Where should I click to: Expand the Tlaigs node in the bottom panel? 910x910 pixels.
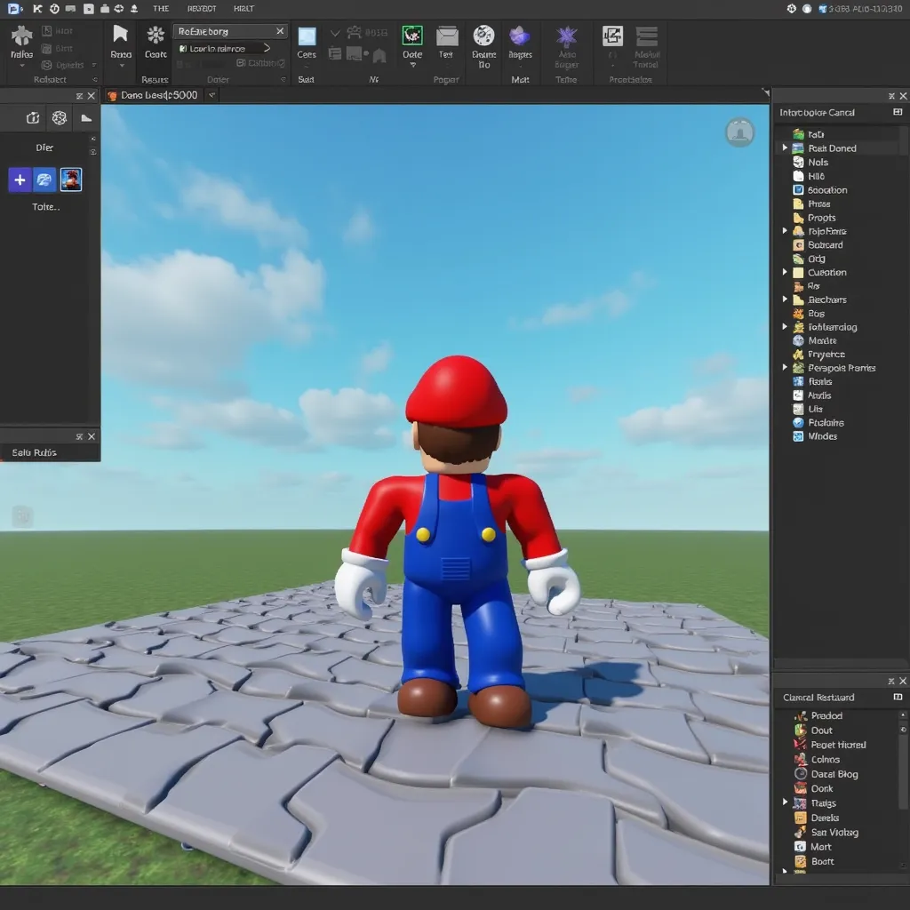click(785, 802)
